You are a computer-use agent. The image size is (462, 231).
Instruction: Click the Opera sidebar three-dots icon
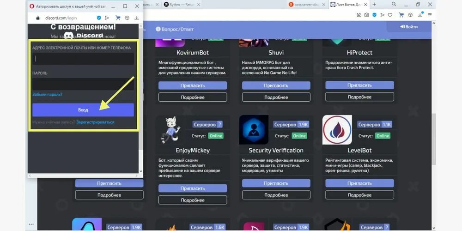click(x=31, y=224)
